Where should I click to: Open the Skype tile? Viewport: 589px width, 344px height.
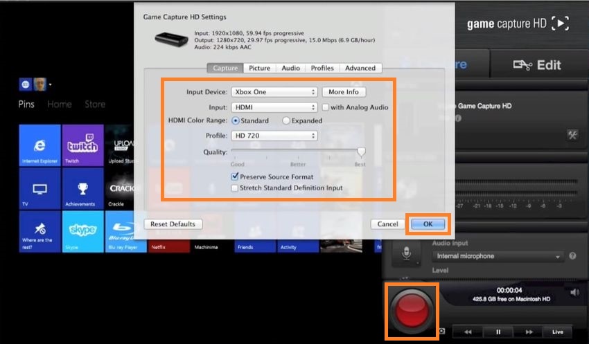click(82, 231)
